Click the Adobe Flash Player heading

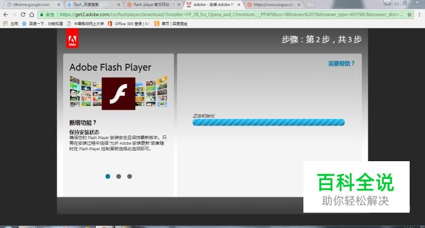pyautogui.click(x=111, y=67)
